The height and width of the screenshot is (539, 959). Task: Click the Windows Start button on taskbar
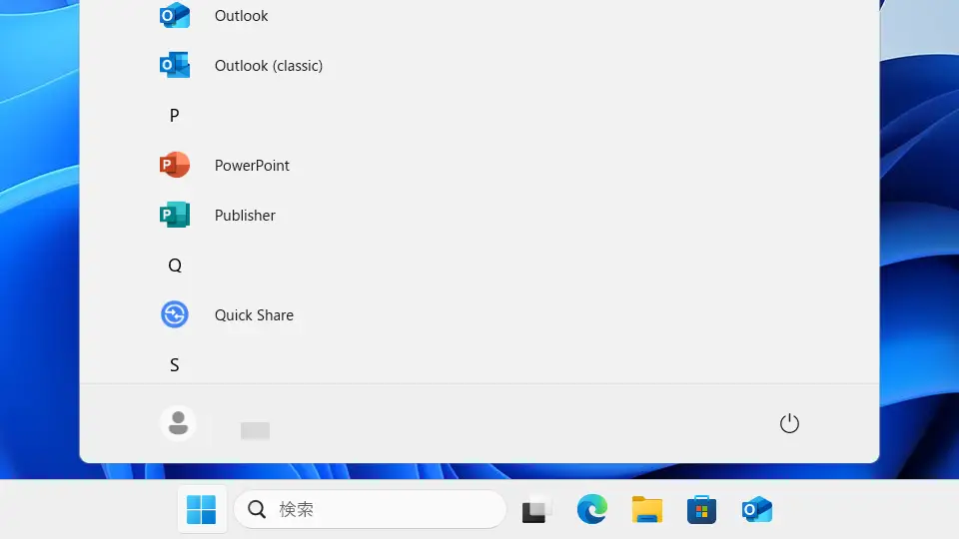click(201, 509)
